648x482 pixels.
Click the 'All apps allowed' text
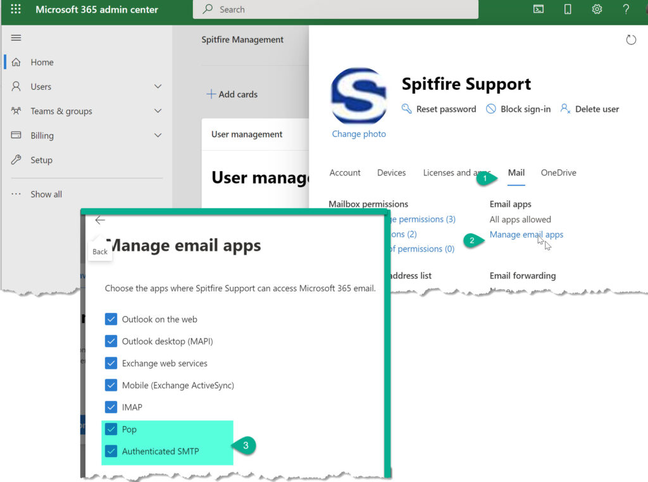point(520,219)
